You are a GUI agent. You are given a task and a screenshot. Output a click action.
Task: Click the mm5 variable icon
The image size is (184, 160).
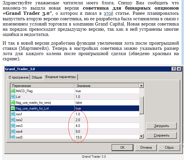click(x=13, y=137)
